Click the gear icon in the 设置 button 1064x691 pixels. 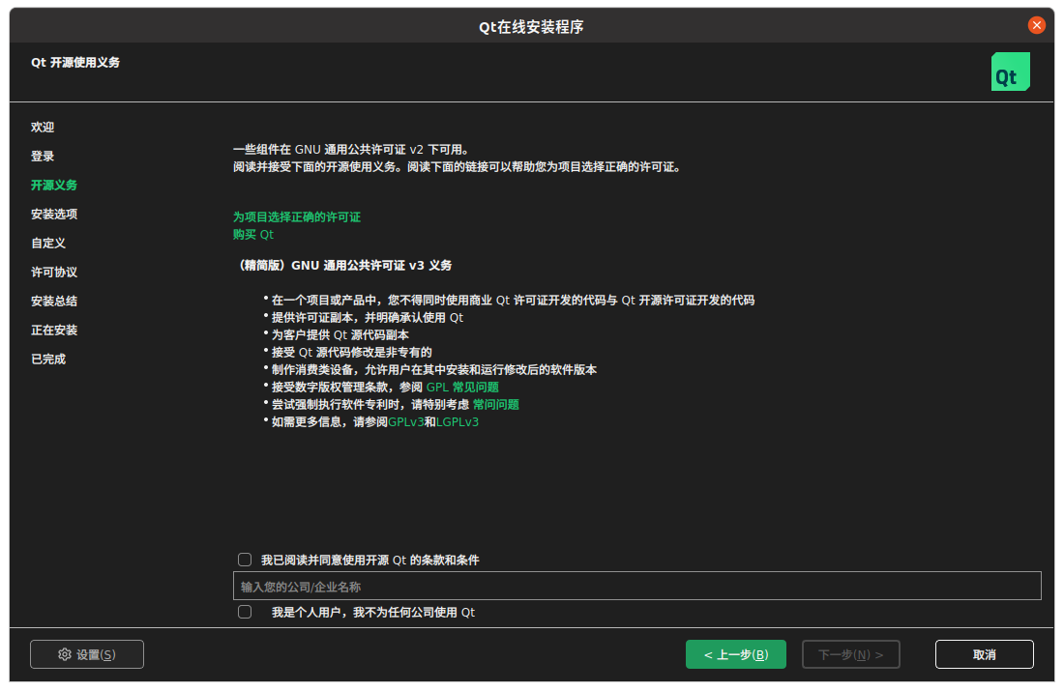coord(65,653)
